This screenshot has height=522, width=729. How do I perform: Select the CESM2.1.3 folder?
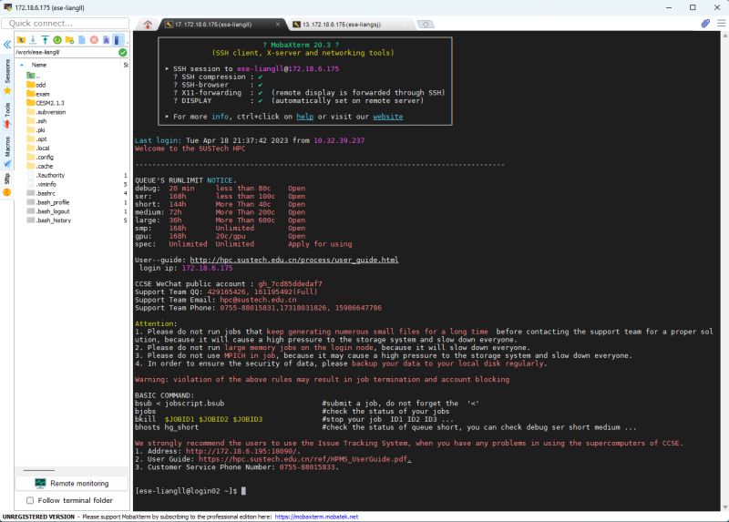click(x=45, y=103)
